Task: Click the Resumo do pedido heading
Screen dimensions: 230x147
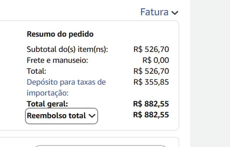Action: click(x=60, y=34)
